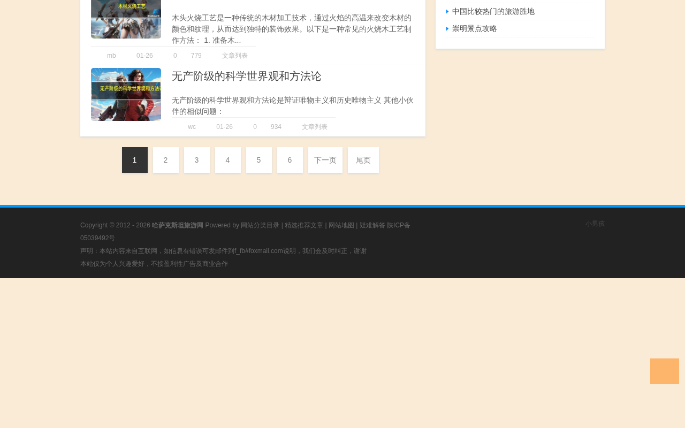The image size is (685, 428).
Task: Click the orange back-to-top button
Action: coord(664,371)
